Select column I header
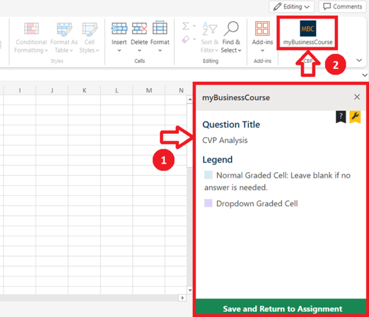Viewport: 369px width, 317px height. click(20, 91)
